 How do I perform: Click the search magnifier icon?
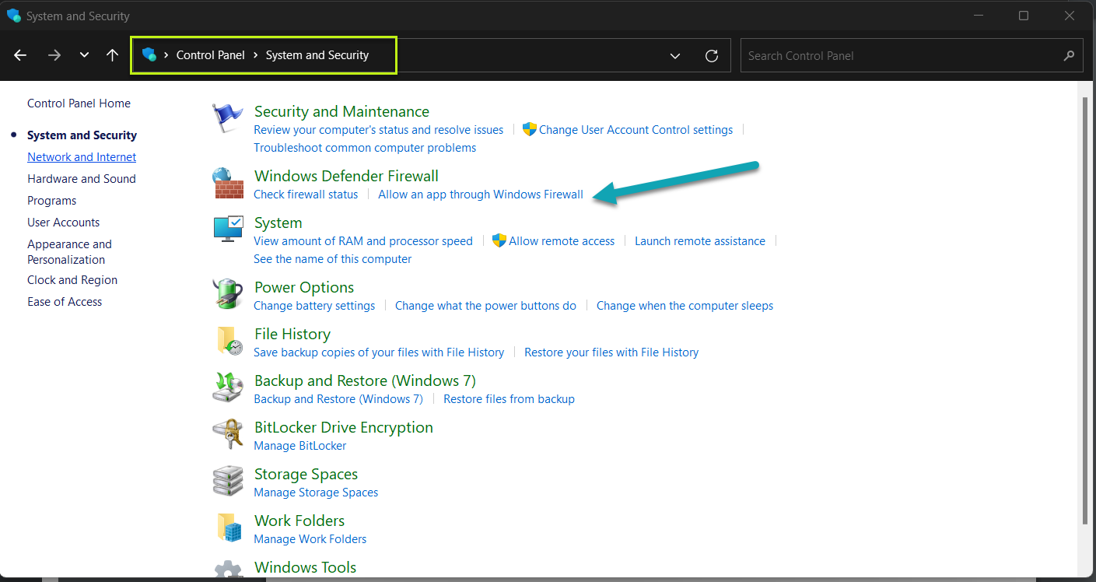click(x=1069, y=56)
